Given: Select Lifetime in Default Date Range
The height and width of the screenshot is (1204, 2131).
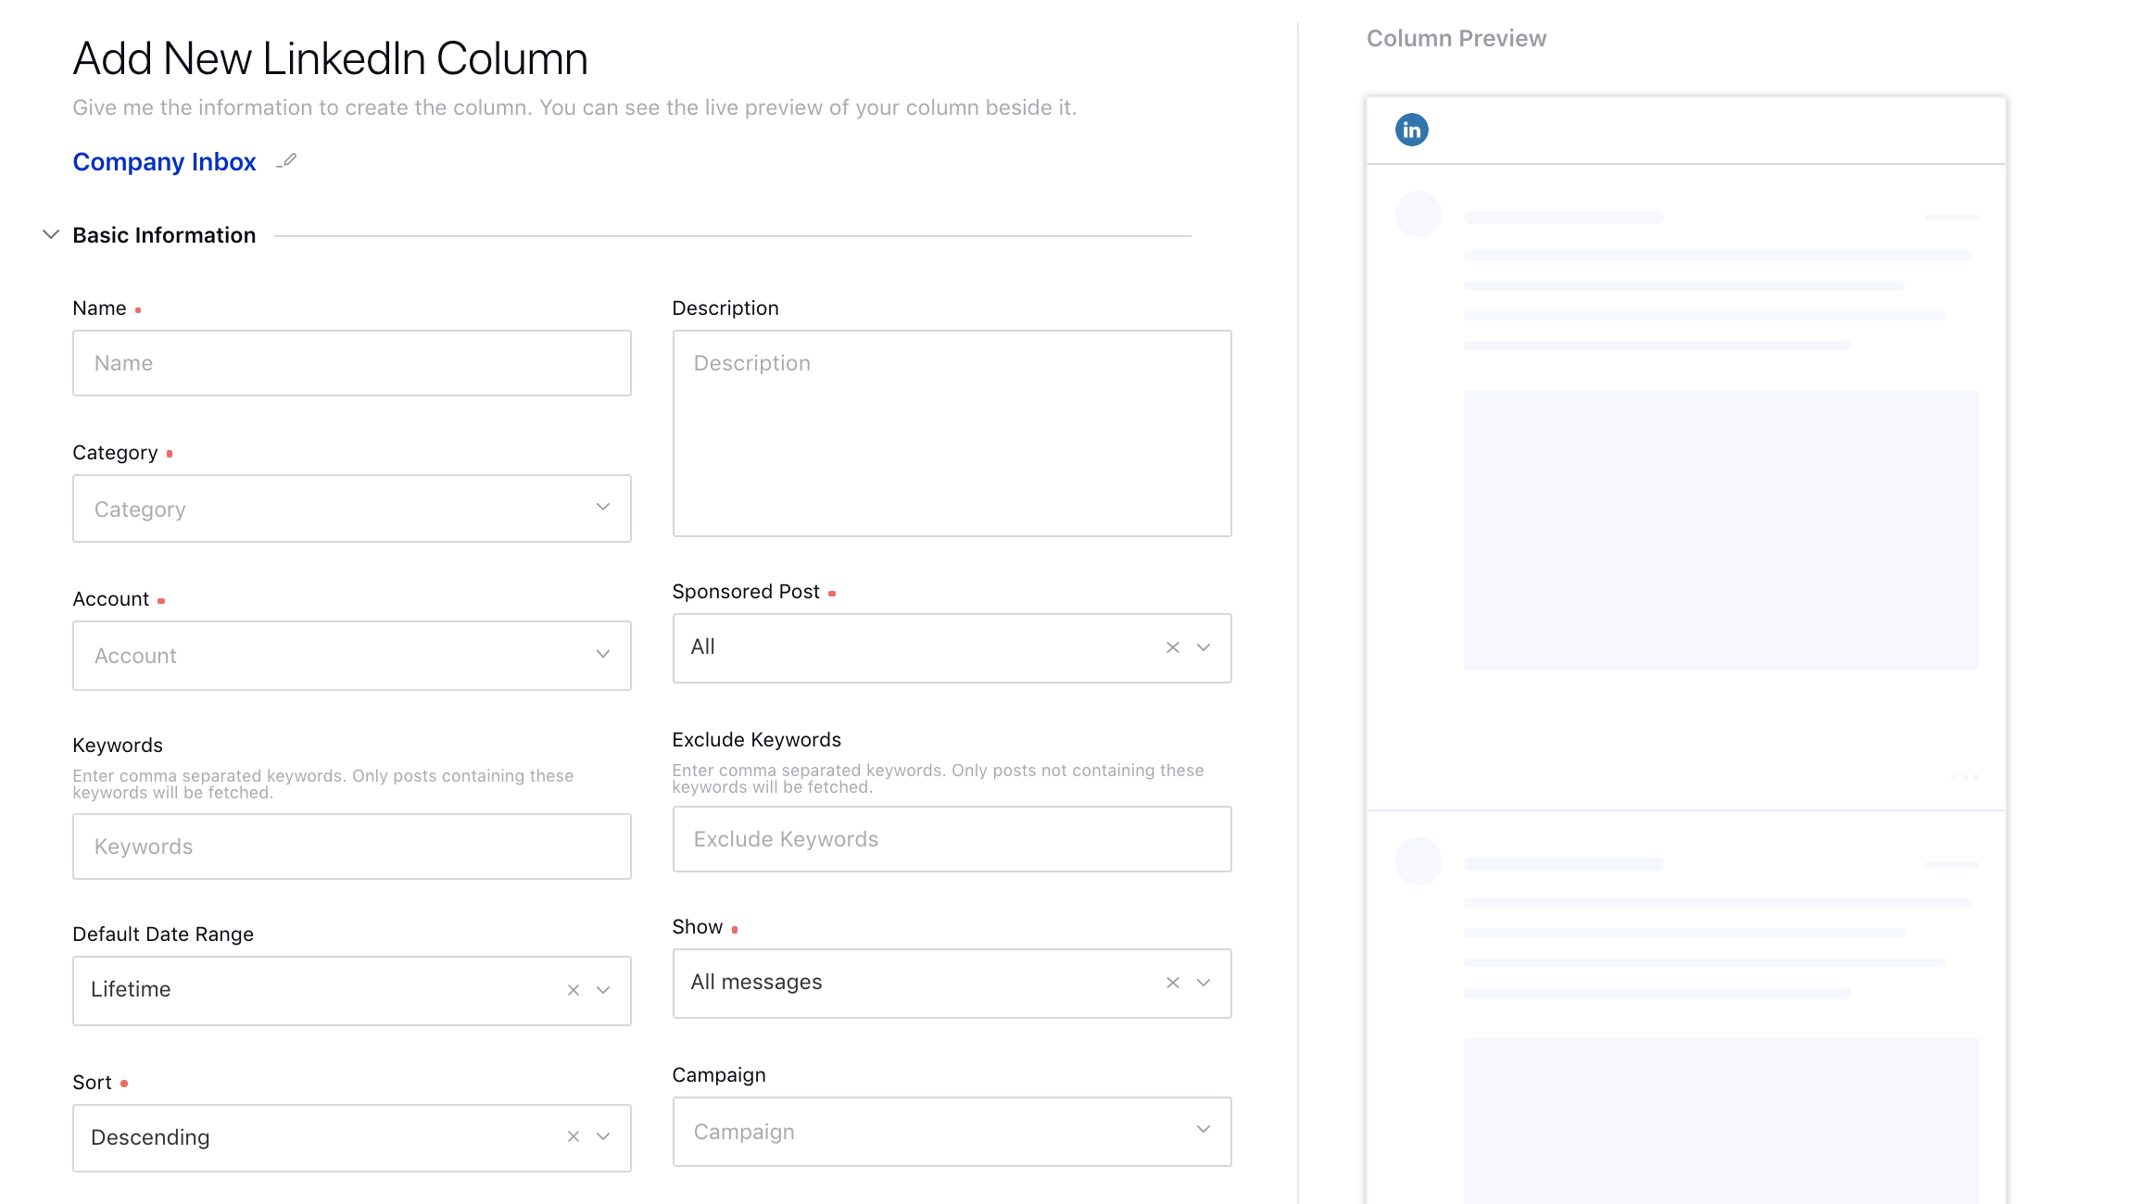Looking at the screenshot, I should point(351,989).
